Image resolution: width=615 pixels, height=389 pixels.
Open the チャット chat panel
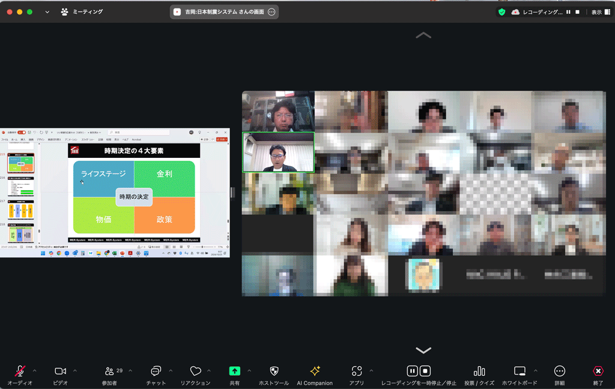tap(156, 372)
